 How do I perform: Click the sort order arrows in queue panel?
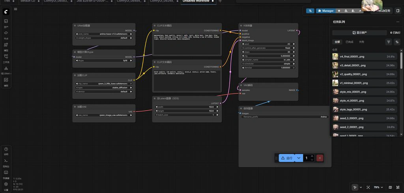coord(397,42)
